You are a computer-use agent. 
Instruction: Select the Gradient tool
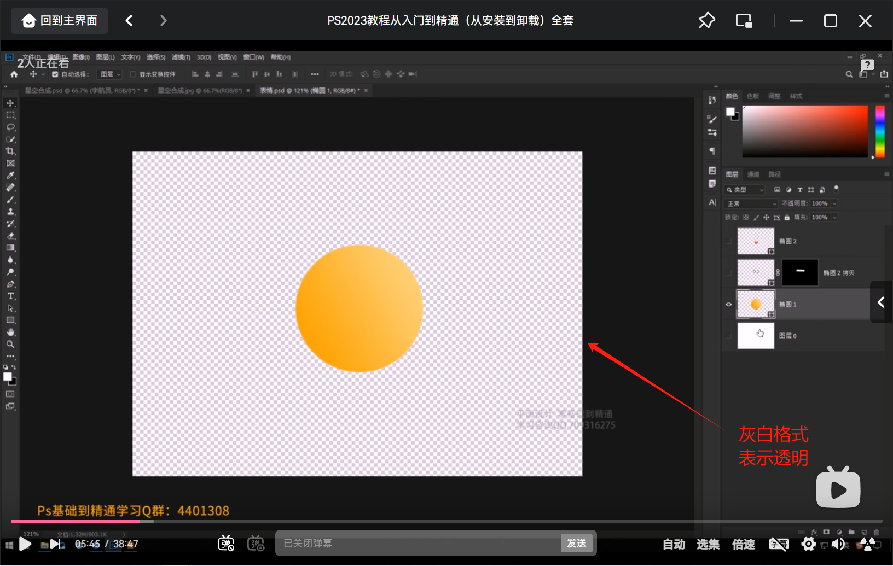click(10, 248)
